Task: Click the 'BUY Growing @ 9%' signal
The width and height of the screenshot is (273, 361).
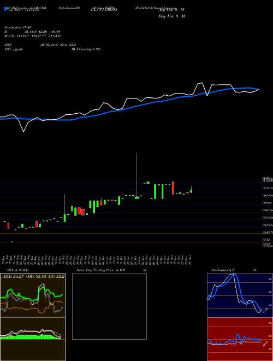Action: (x=86, y=49)
